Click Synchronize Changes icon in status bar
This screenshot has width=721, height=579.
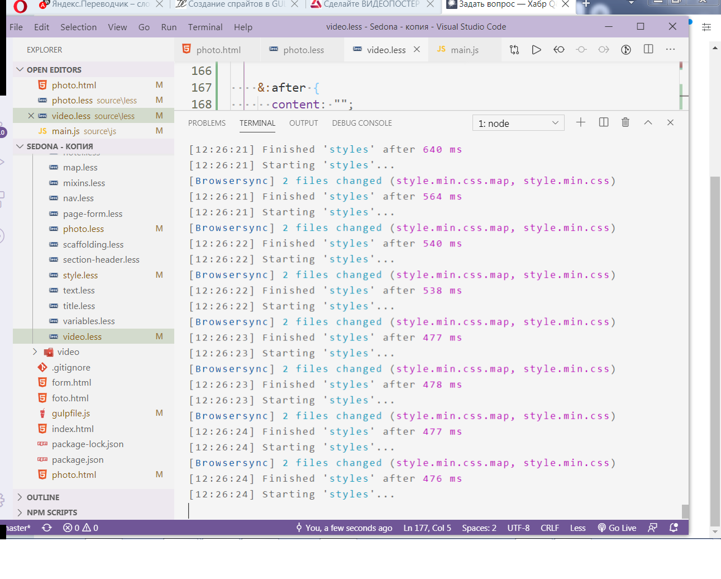47,528
